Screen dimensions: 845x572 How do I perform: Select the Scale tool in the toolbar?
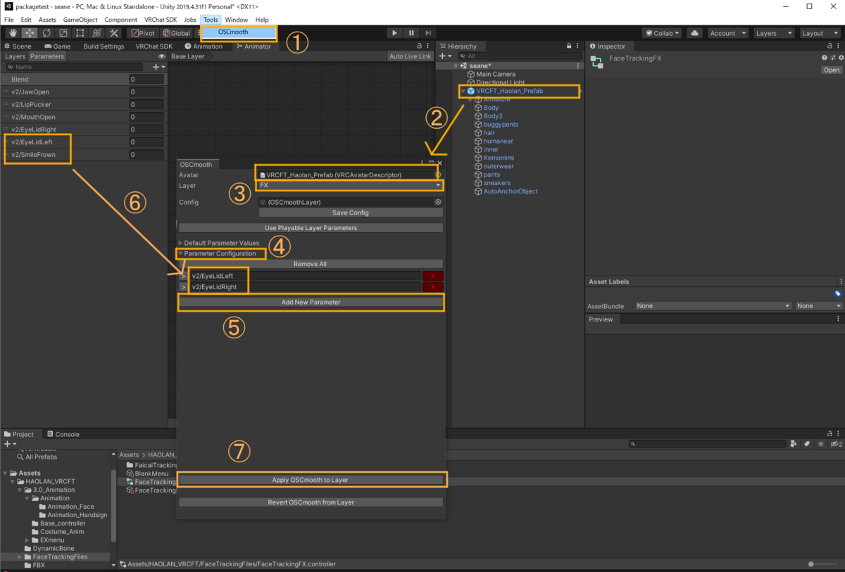63,33
